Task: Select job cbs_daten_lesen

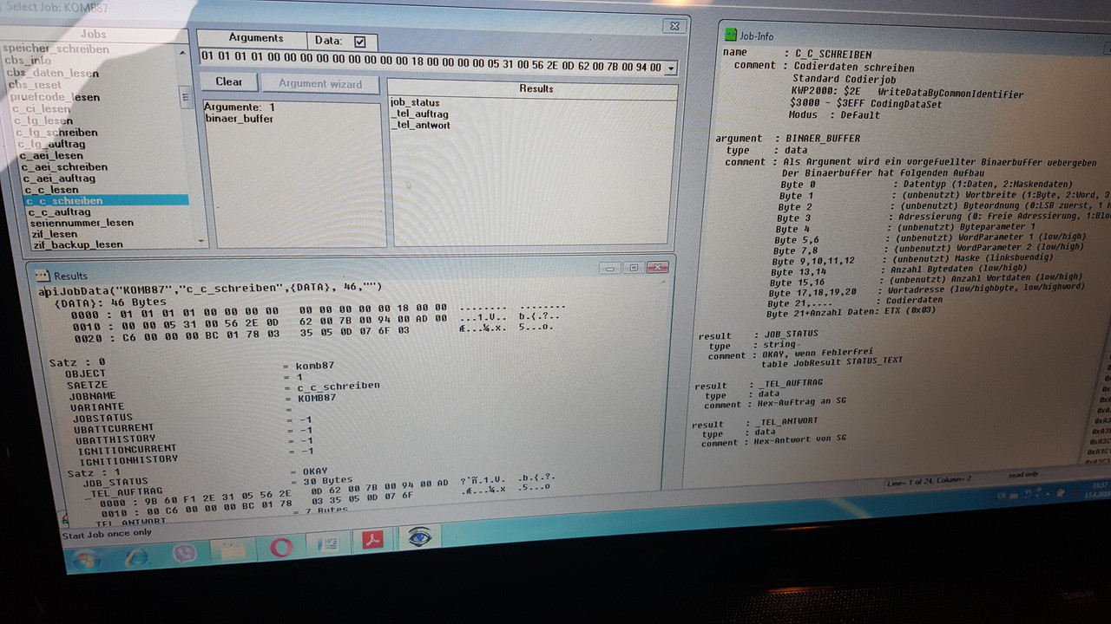Action: coord(53,73)
